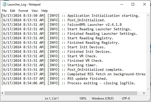Screen dimensions: 151x102
Task: Click the 100% zoom indicator in the status bar
Action: [x=83, y=98]
